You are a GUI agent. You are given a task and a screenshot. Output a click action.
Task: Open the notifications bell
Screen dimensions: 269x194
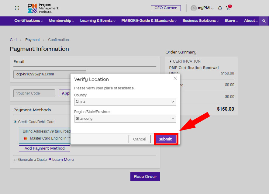(x=220, y=8)
